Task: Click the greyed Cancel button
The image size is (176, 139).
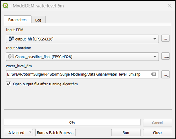Action: click(157, 123)
